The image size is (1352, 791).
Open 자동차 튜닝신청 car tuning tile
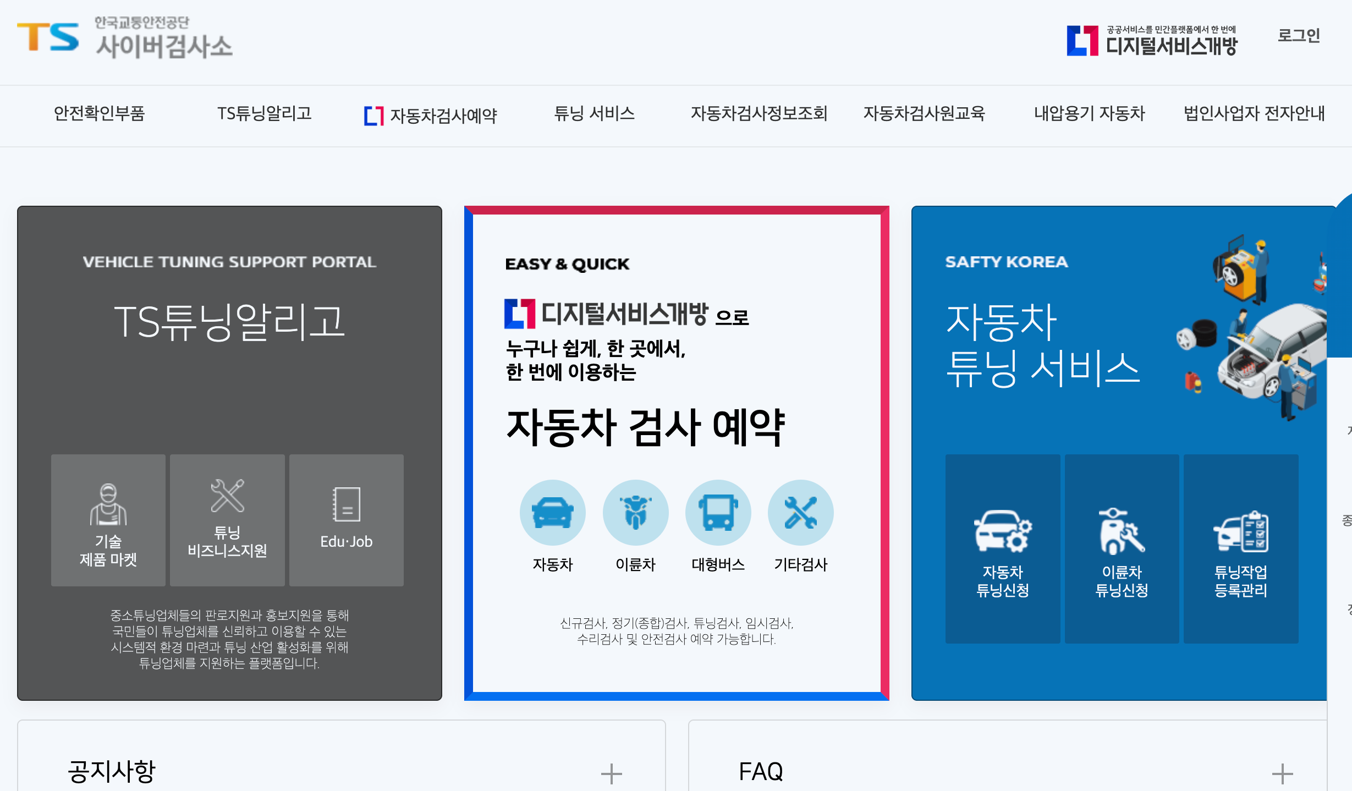coord(1002,548)
